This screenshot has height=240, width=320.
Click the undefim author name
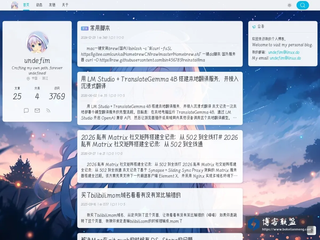[x=37, y=61]
